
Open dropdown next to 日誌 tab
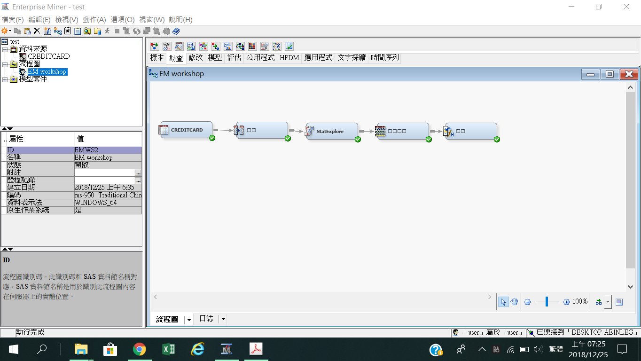pos(223,319)
